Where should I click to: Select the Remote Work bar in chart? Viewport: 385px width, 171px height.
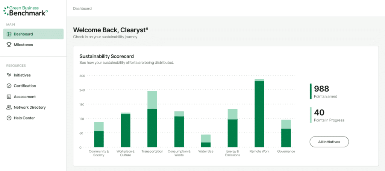point(259,114)
